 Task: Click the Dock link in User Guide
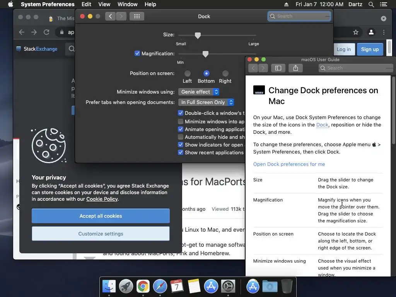(322, 125)
